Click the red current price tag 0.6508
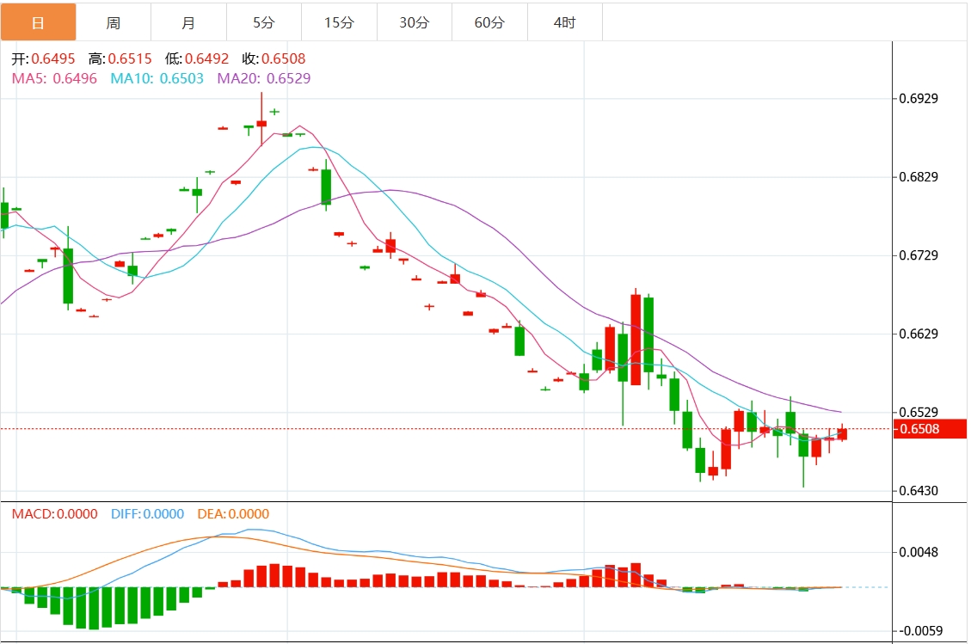The height and width of the screenshot is (644, 971). (930, 428)
